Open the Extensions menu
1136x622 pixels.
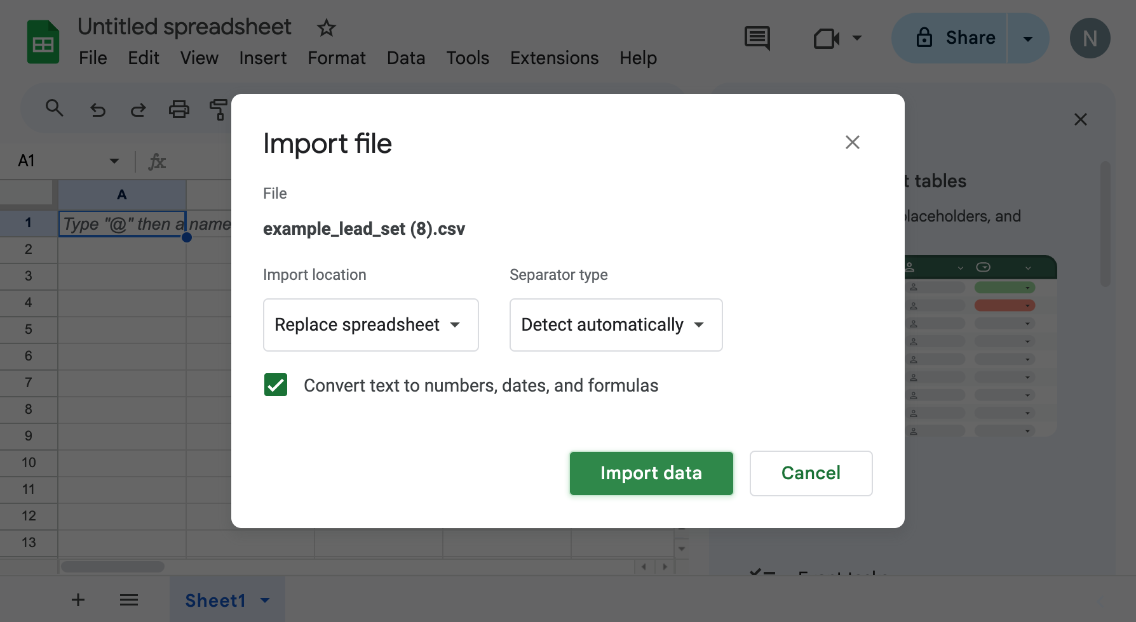(x=555, y=58)
